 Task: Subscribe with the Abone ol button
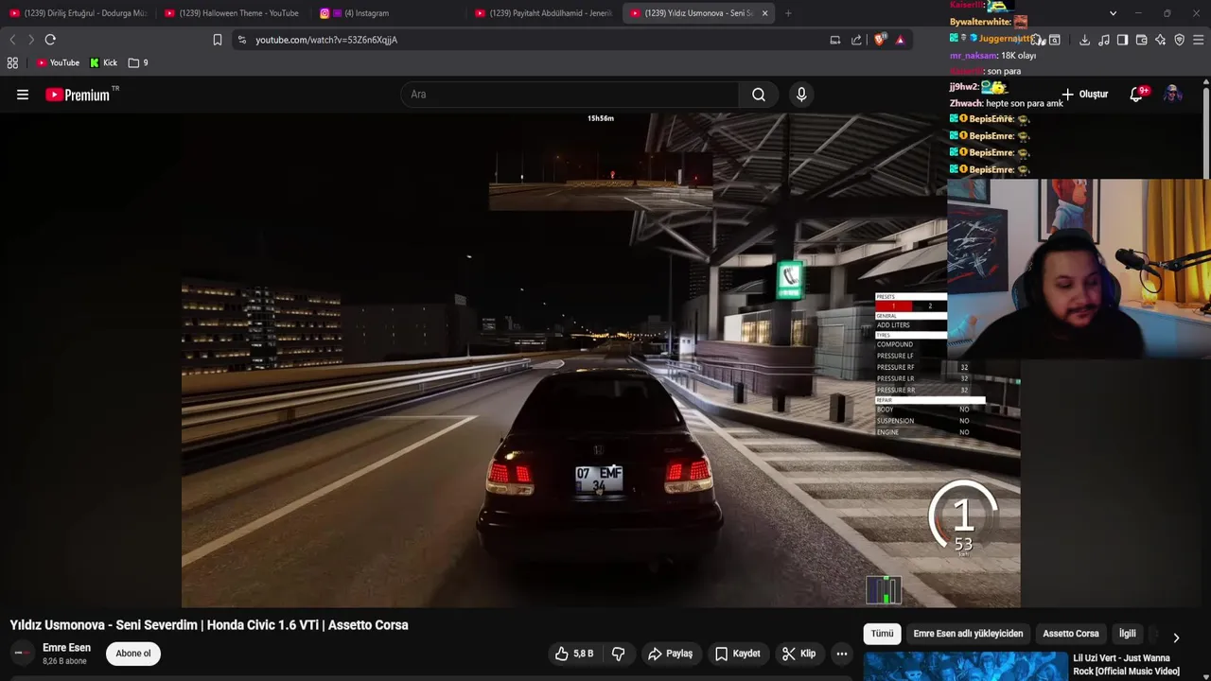click(133, 654)
